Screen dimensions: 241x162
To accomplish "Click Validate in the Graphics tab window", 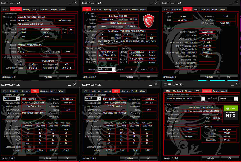I will tap(210, 158).
